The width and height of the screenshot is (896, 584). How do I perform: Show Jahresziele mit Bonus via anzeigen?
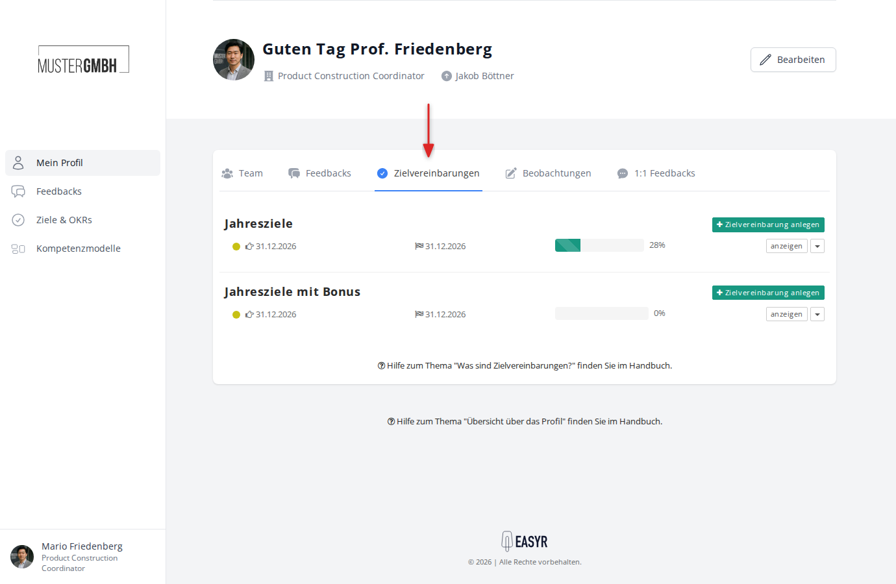coord(786,314)
